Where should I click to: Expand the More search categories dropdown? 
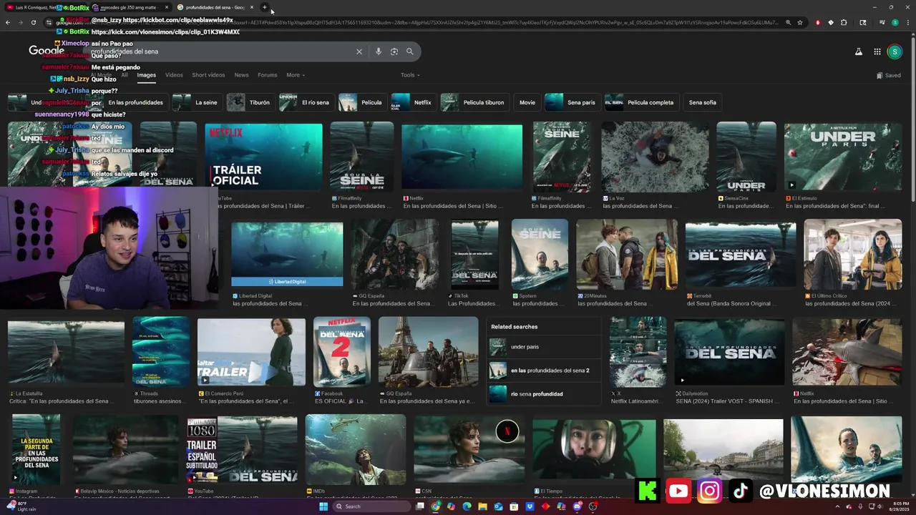[296, 75]
